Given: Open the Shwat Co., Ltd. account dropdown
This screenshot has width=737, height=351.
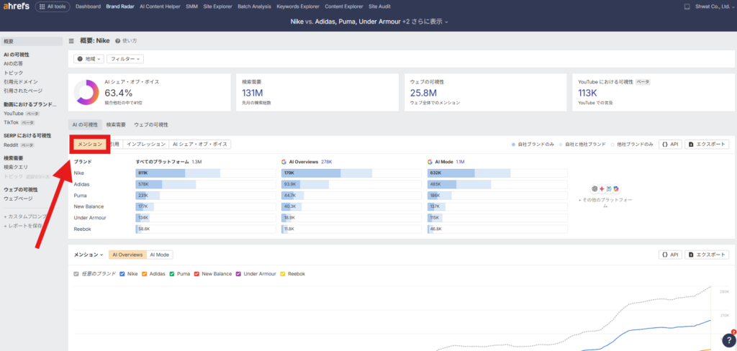Looking at the screenshot, I should coord(707,6).
